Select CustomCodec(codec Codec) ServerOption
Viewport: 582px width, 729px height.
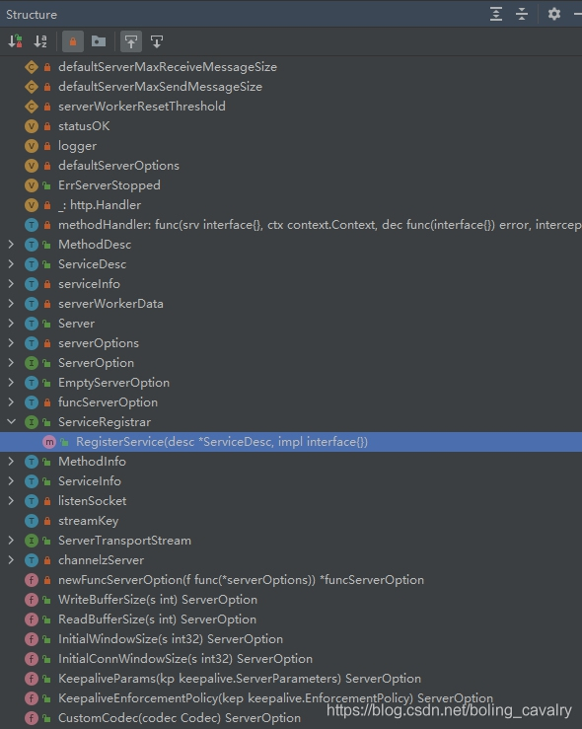point(179,718)
